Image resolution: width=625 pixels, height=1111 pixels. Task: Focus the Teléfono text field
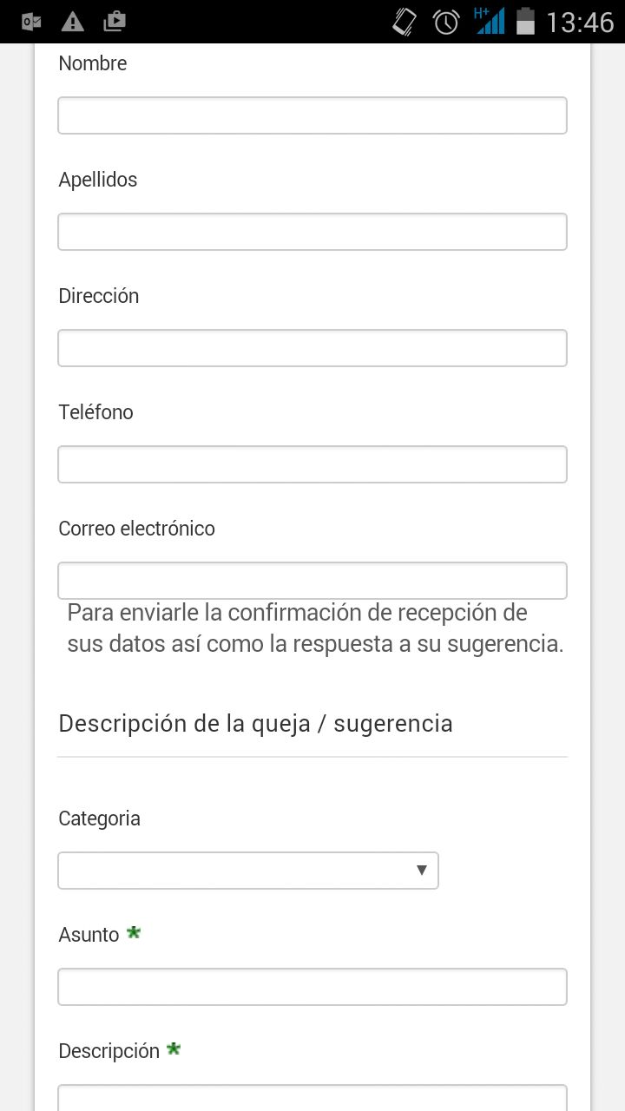click(312, 464)
